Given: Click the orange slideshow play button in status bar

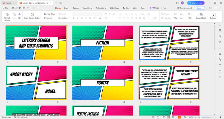Looking at the screenshot, I should (x=179, y=117).
